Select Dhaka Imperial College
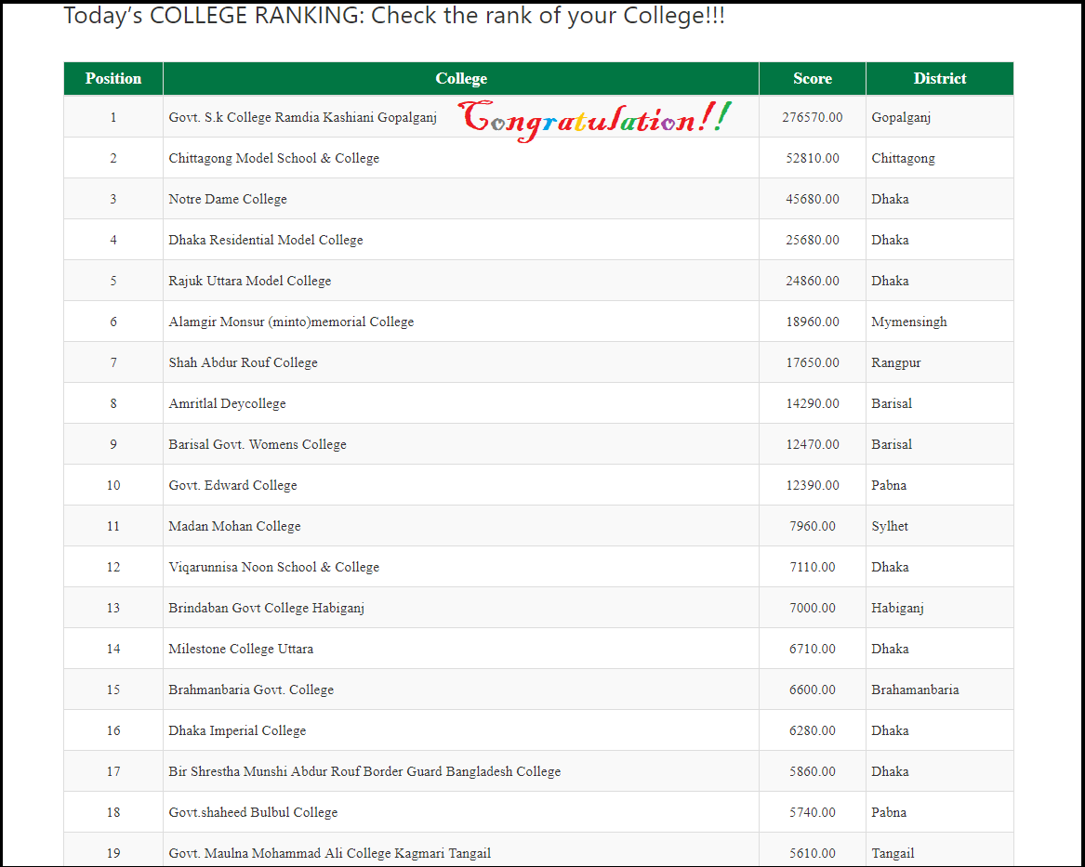 237,730
